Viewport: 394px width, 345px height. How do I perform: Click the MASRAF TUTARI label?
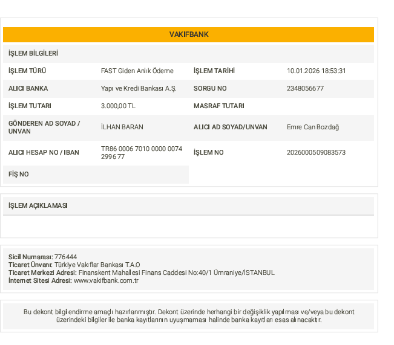(219, 106)
